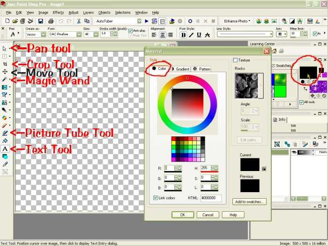The width and height of the screenshot is (328, 246).
Task: Click the Current color black swatch
Action: click(250, 164)
